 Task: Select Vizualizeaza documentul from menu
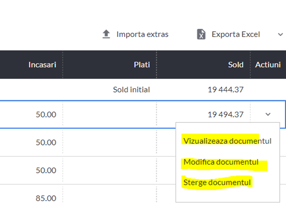[227, 141]
